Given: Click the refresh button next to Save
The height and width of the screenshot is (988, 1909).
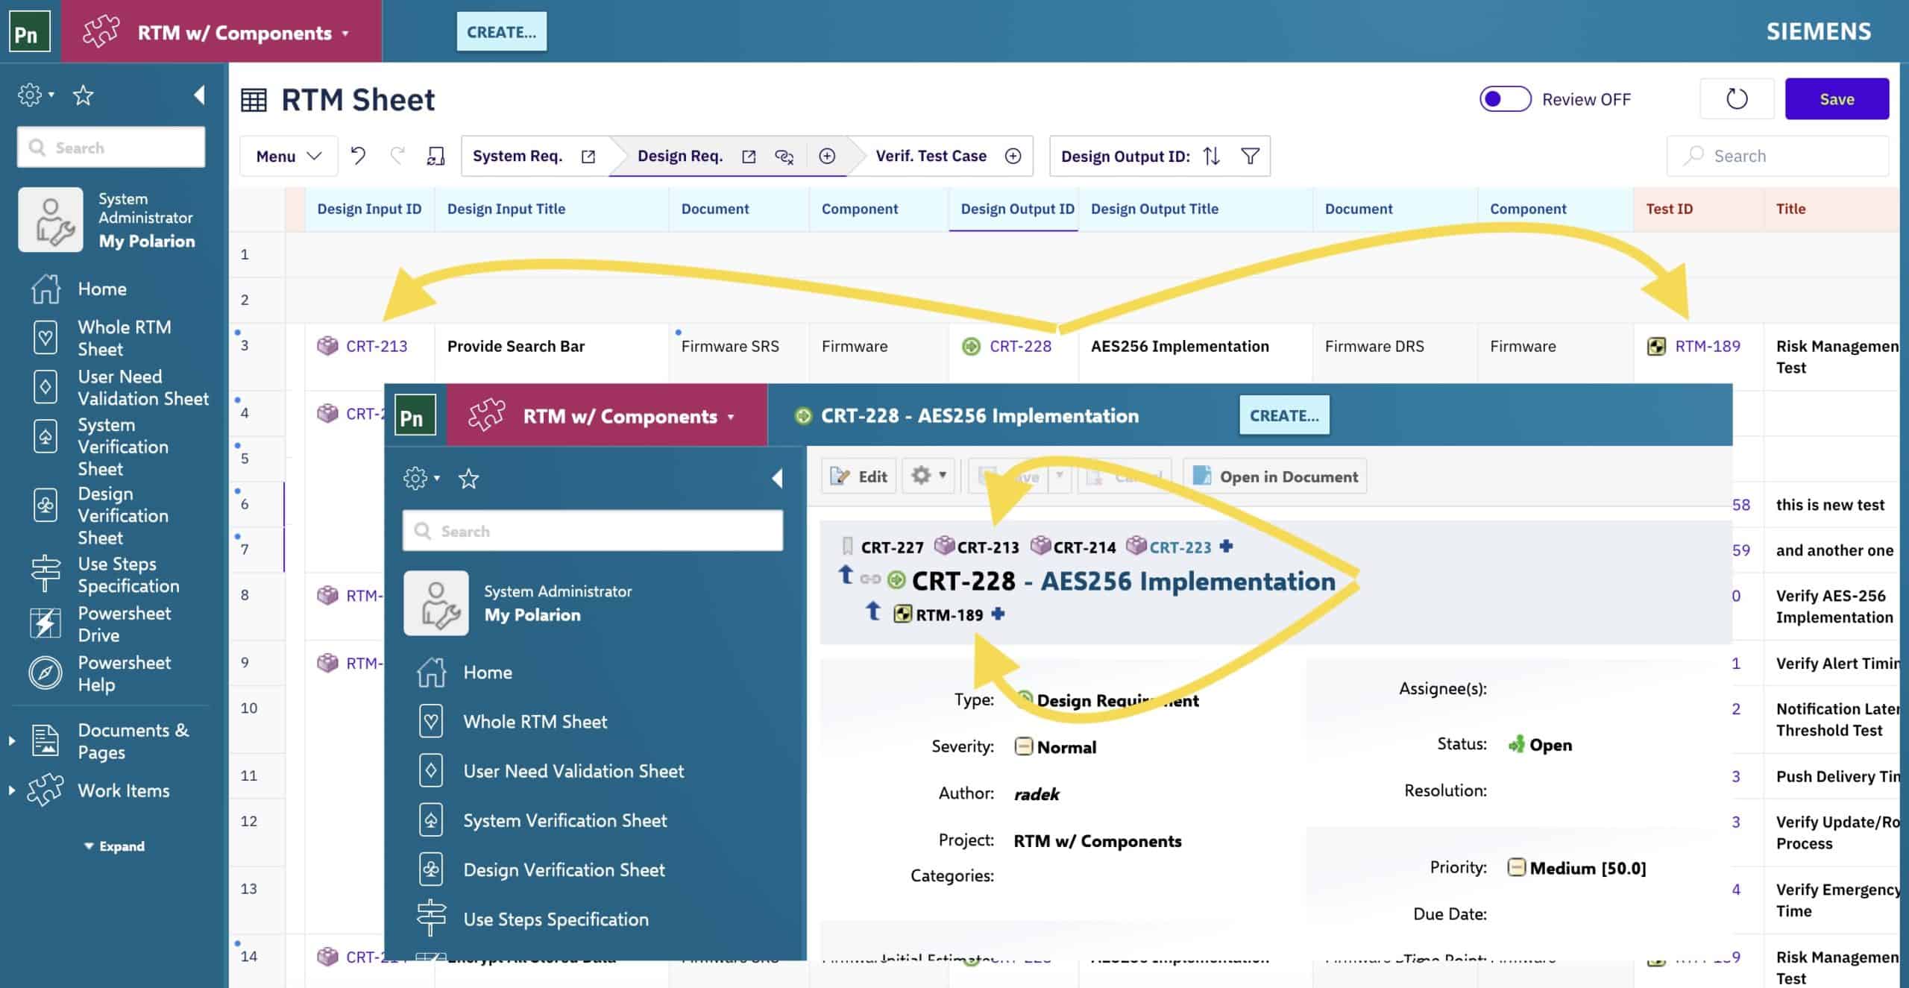Looking at the screenshot, I should pyautogui.click(x=1737, y=98).
